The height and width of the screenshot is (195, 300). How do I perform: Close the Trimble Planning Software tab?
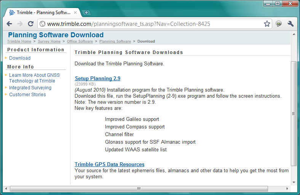point(75,13)
